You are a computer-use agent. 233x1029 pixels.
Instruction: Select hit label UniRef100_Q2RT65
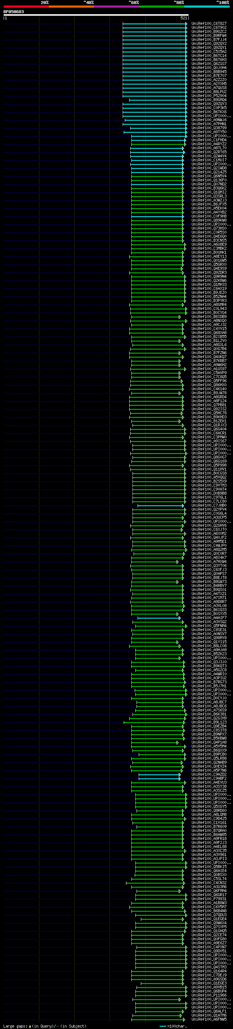(209, 152)
